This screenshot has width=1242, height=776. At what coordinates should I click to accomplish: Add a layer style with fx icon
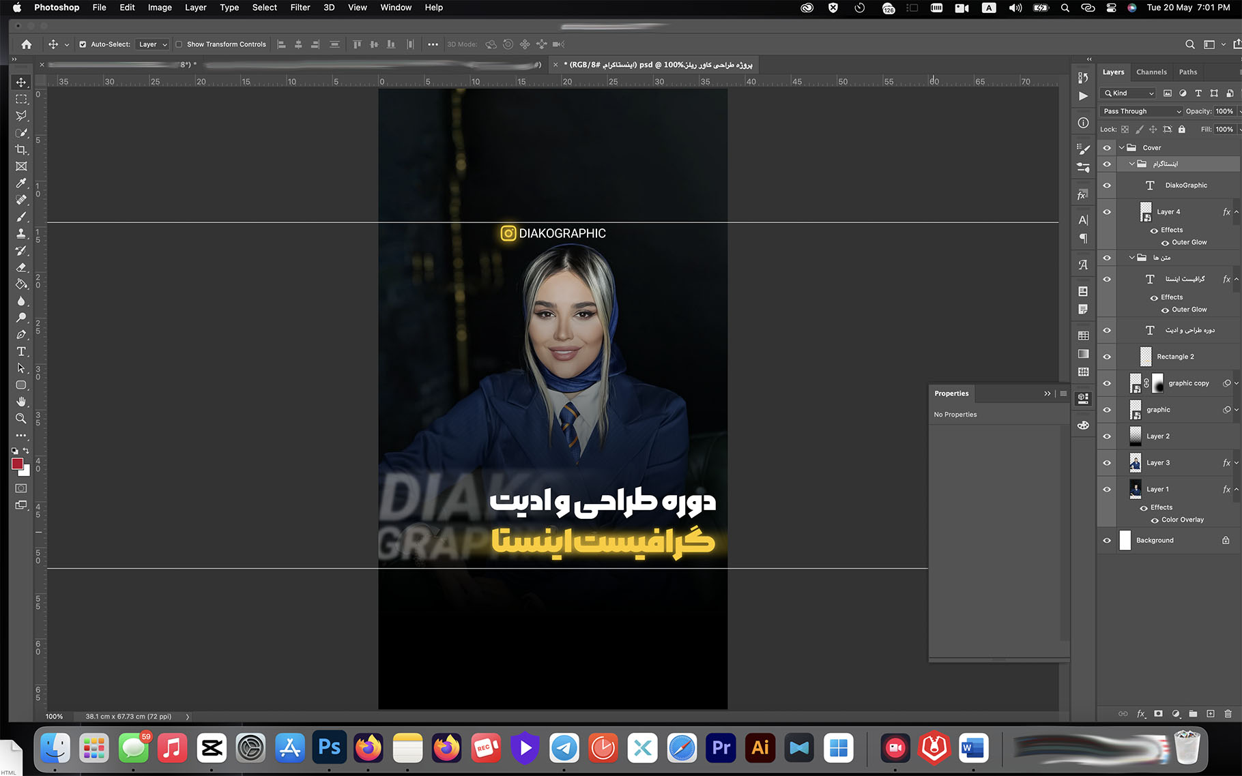click(1141, 714)
